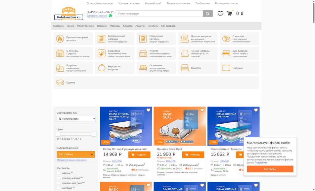The width and height of the screenshot is (315, 191).
Task: Open favorites via the heart icon in the header
Action: 220,14
